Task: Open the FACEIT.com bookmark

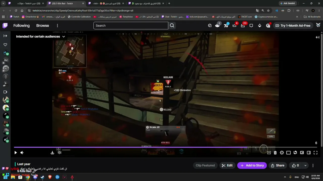Action: click(x=245, y=17)
